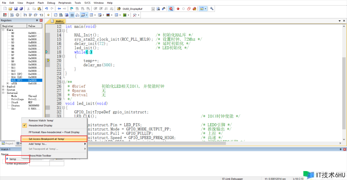Click the Enter expression field in Watch 1
The width and height of the screenshot is (347, 180).
pos(17,164)
